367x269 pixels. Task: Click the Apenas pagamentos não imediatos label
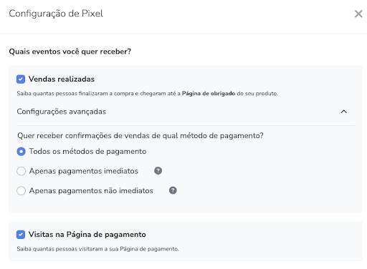[x=91, y=190]
